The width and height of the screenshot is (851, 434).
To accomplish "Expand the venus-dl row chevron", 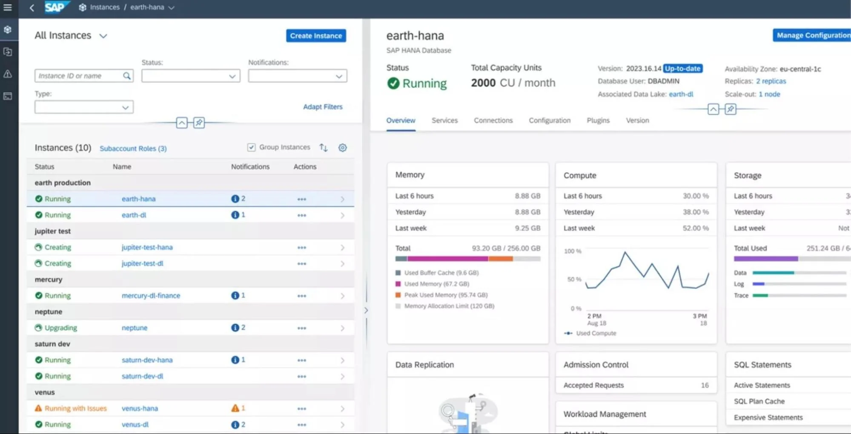I will pos(343,425).
